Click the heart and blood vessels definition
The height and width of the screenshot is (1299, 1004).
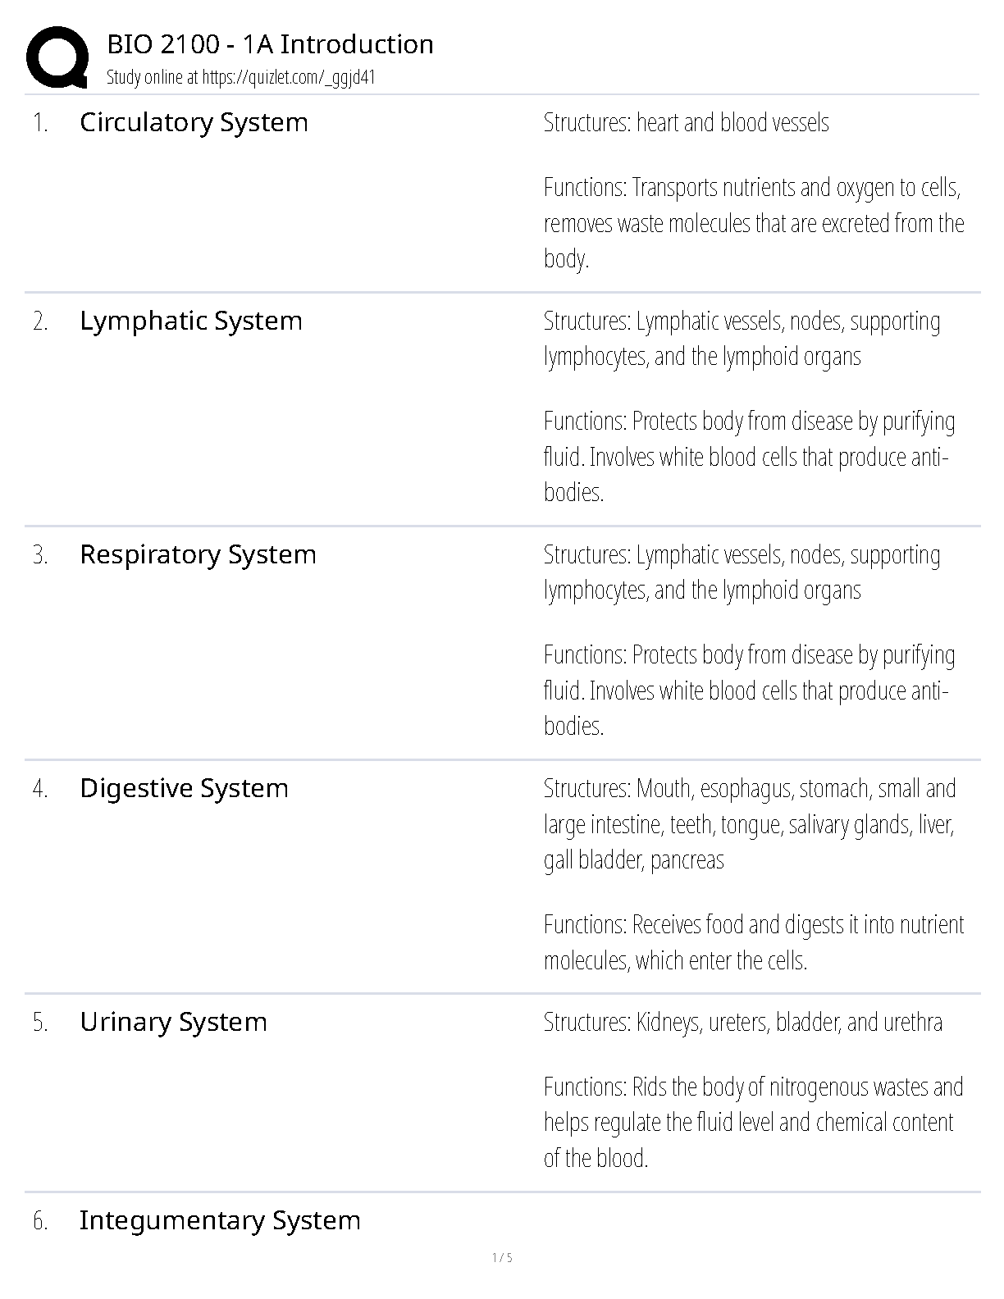click(686, 123)
